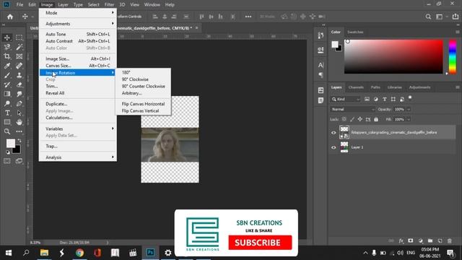Create new adjustment layer icon
Screen dimensions: 462x260
[420, 240]
